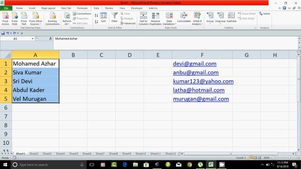Open From Other Sources dropdown
The image size is (301, 169).
coord(36,18)
